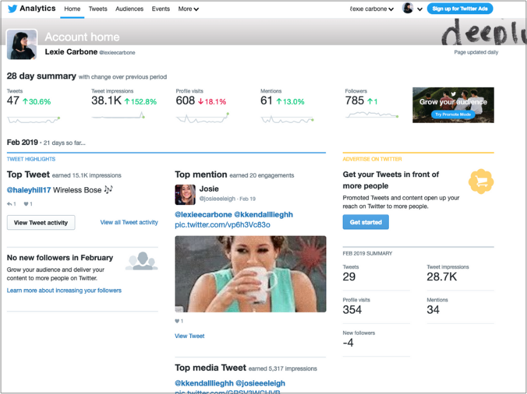527x394 pixels.
Task: Click the Grow your audience banner image
Action: click(453, 104)
